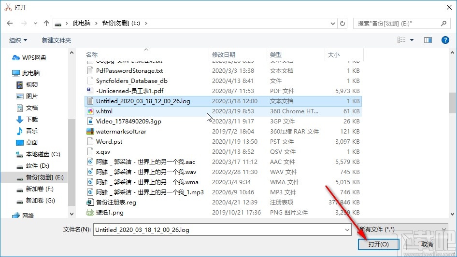The height and width of the screenshot is (257, 457).
Task: Select 本地磁盘 (C:) drive
Action: (x=38, y=154)
